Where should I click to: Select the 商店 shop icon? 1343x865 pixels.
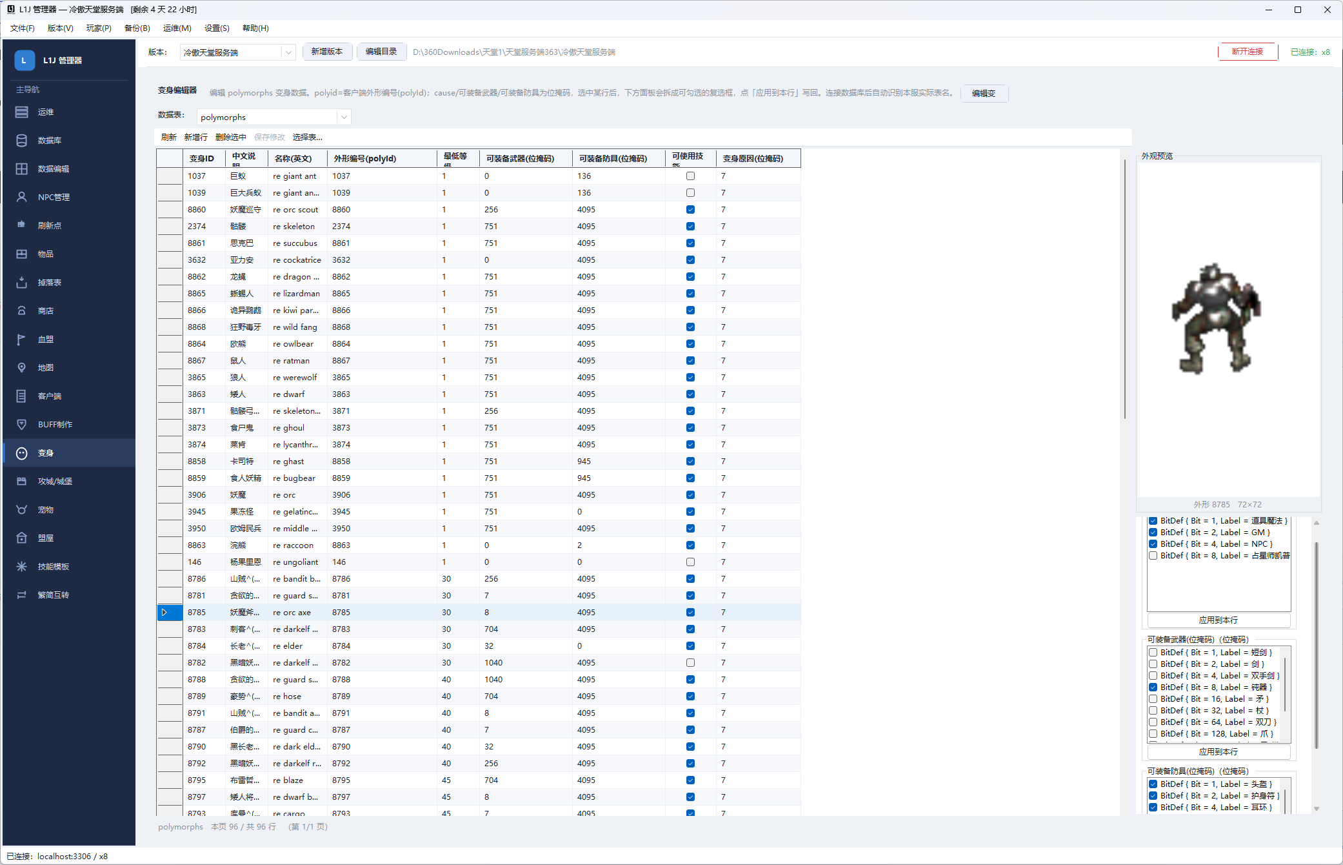click(x=21, y=311)
